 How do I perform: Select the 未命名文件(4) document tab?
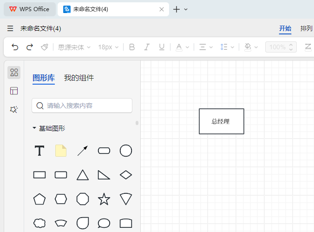[x=113, y=9]
